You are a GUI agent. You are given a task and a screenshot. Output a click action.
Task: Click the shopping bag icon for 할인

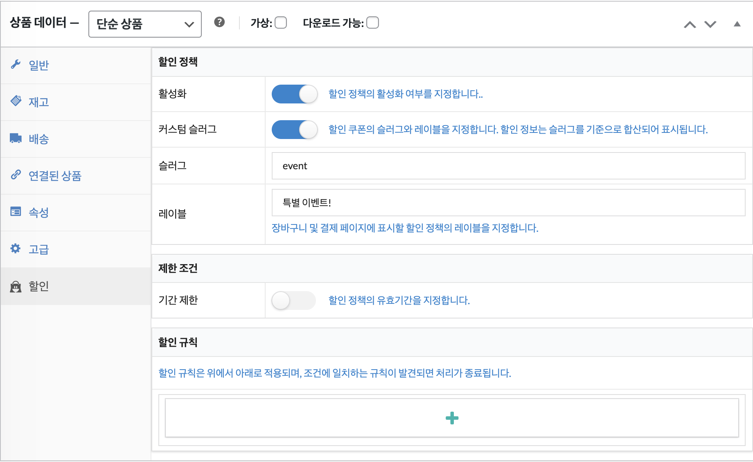pos(16,286)
